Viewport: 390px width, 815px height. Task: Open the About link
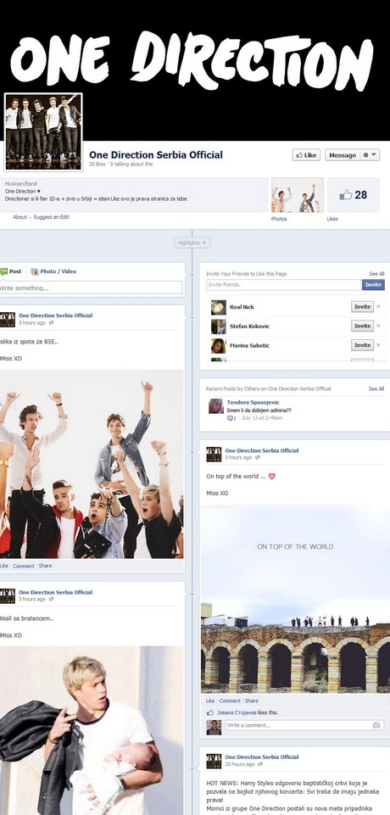click(19, 217)
